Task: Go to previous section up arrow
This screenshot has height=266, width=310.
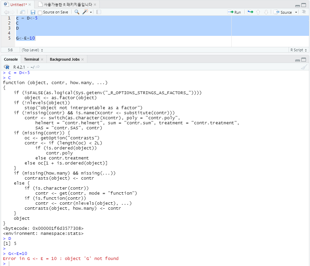Action: click(258, 12)
